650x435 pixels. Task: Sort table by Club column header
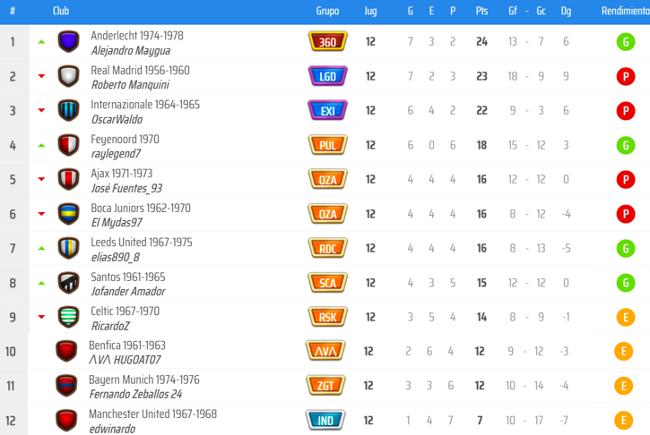61,11
